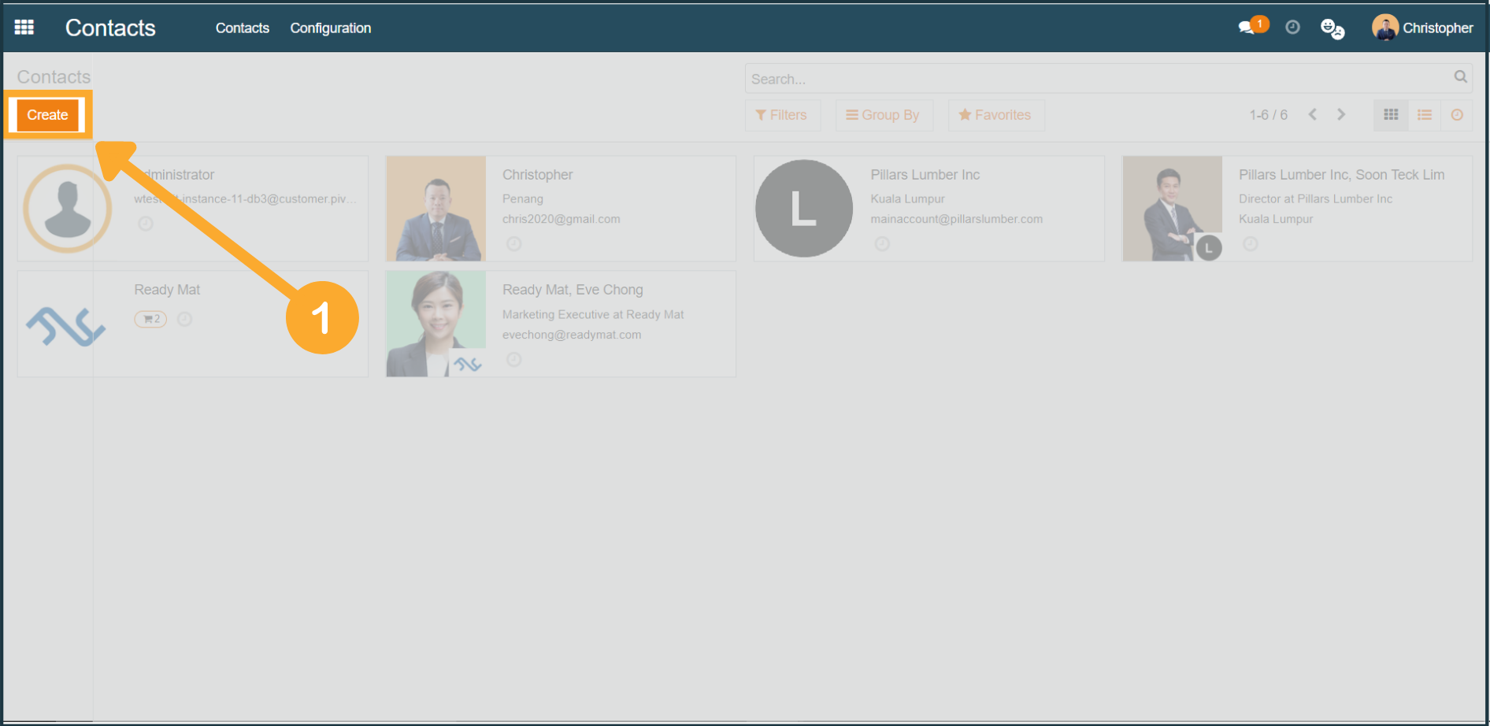Click the search magnifier icon
The width and height of the screenshot is (1490, 726).
(x=1460, y=77)
